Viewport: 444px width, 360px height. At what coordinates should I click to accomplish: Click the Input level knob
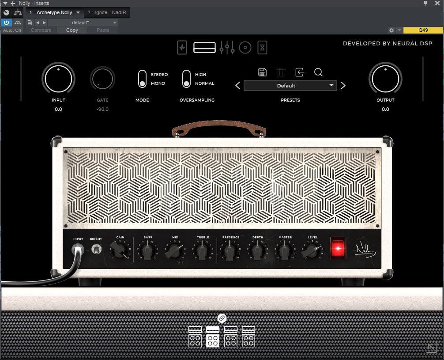pyautogui.click(x=58, y=79)
